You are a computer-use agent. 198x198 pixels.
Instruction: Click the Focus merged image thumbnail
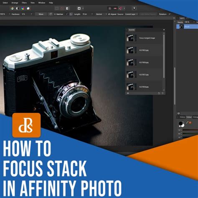tap(131, 38)
